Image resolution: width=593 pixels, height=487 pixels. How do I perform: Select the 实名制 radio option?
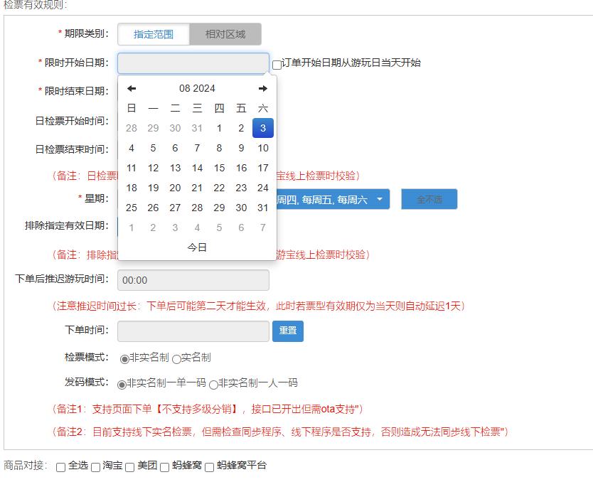pyautogui.click(x=176, y=359)
